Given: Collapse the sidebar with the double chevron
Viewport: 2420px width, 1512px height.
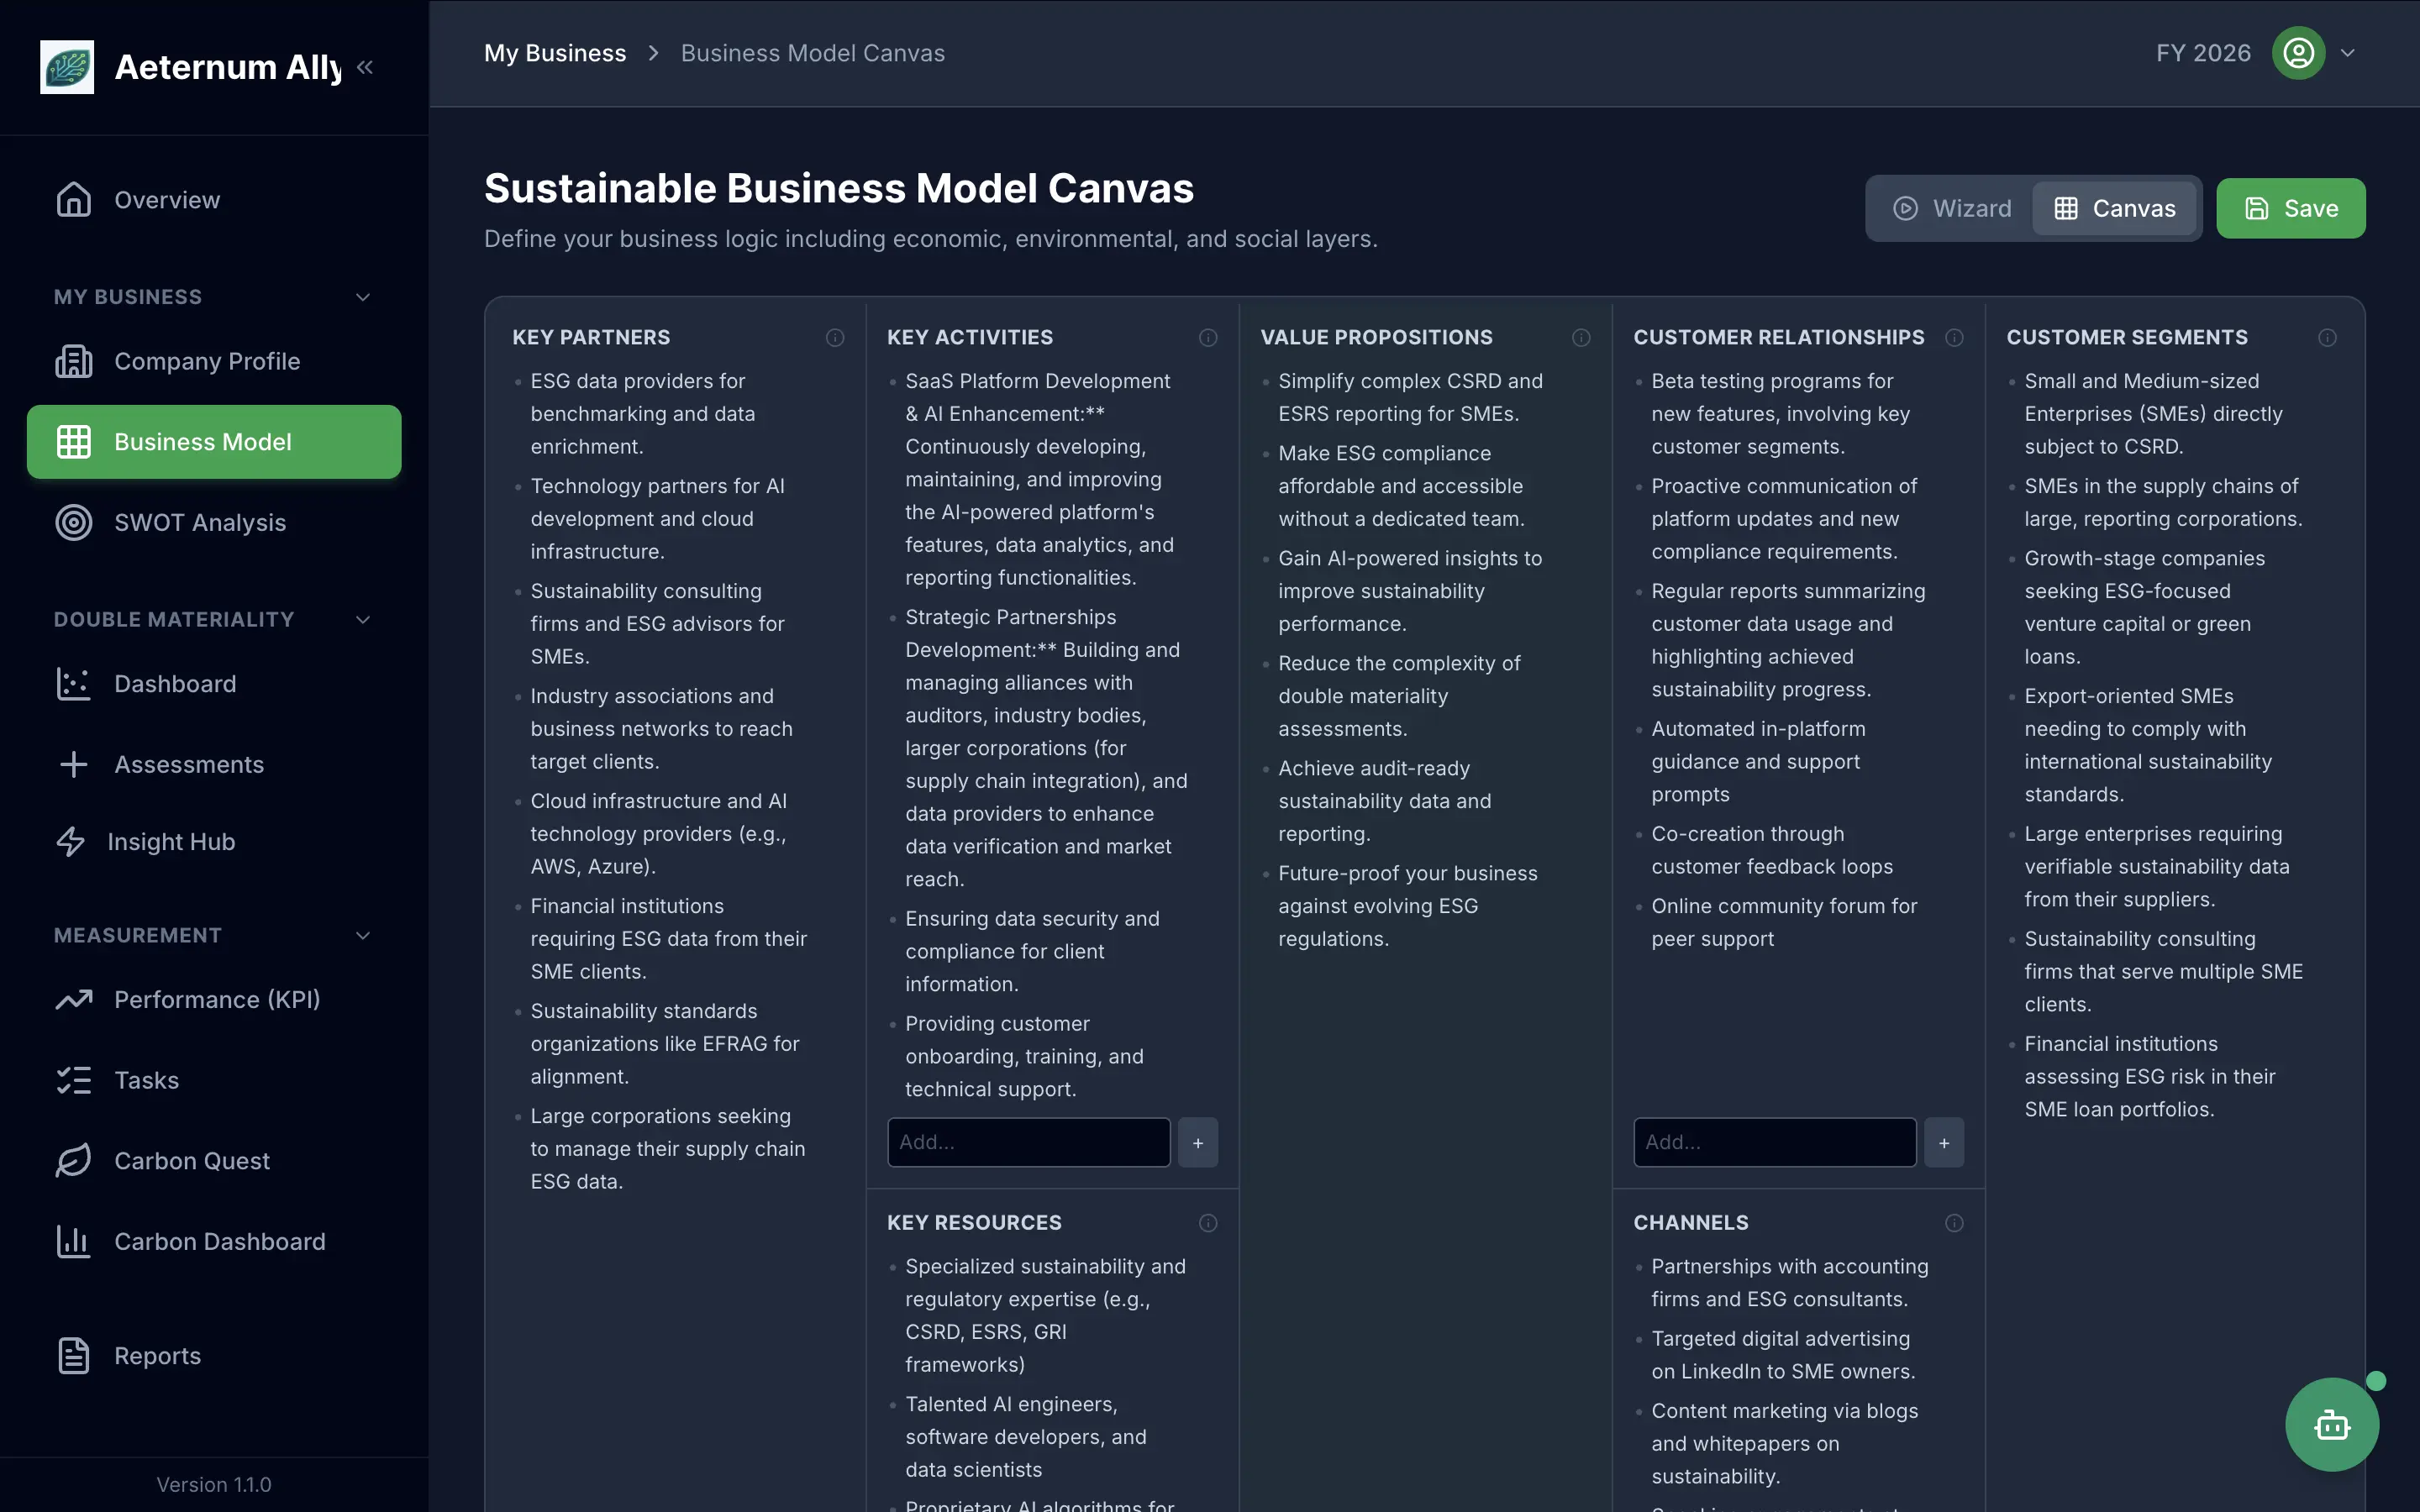Looking at the screenshot, I should [365, 67].
